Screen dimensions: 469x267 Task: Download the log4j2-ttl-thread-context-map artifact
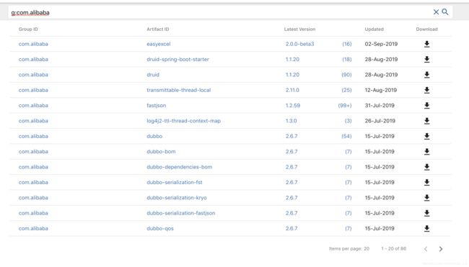tap(427, 121)
